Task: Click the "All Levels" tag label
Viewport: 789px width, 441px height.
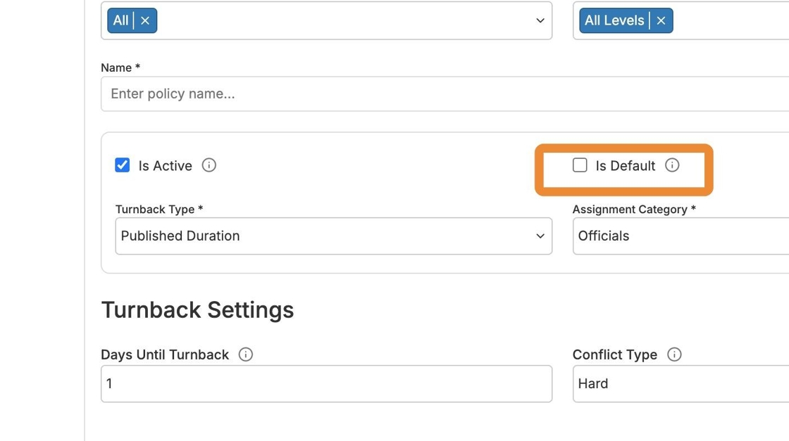Action: pyautogui.click(x=614, y=20)
